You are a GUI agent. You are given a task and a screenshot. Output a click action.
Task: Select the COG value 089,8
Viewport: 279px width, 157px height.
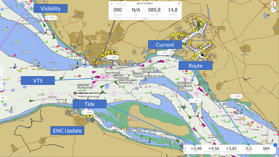[x=154, y=10]
